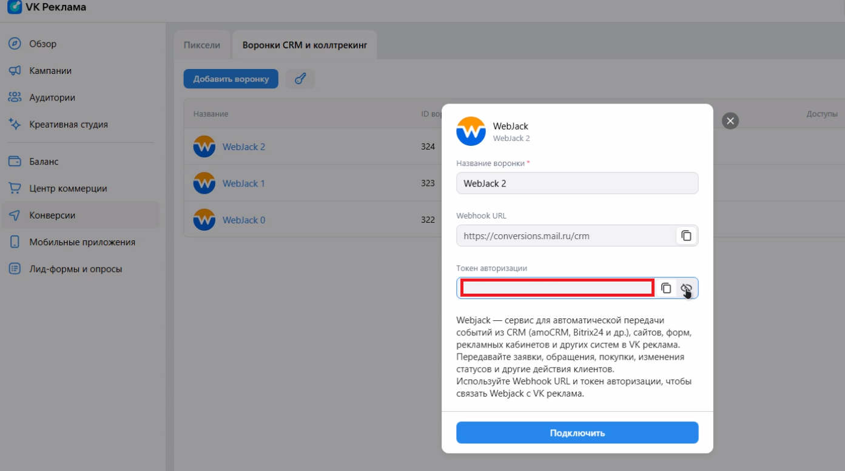Image resolution: width=845 pixels, height=471 pixels.
Task: Switch to Воронки CRM и коллтрекинг tab
Action: click(305, 45)
